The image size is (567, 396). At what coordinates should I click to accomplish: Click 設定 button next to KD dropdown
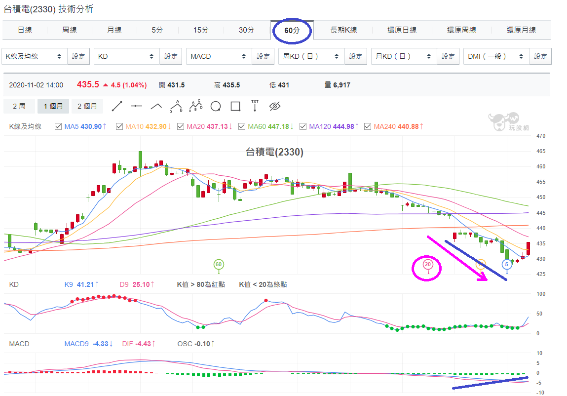point(171,56)
